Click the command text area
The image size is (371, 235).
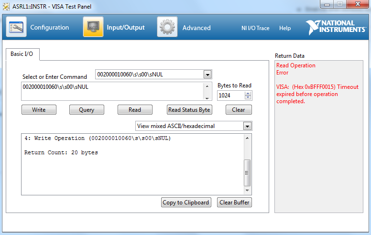112,91
